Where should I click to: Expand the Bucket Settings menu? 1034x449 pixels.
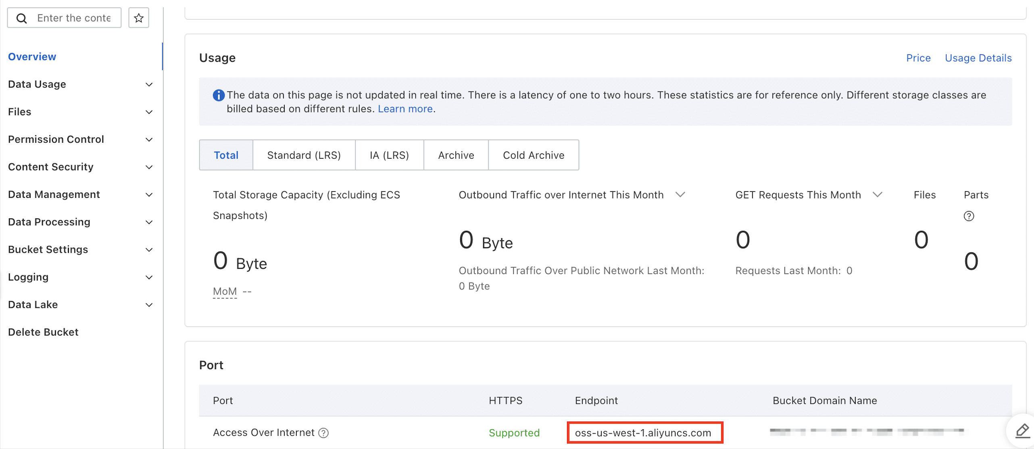point(81,249)
